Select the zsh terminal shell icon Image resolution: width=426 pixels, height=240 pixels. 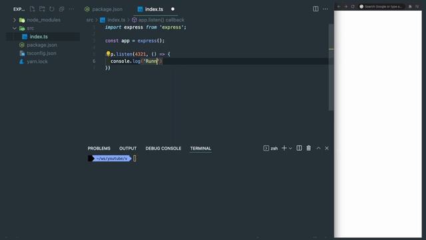point(266,148)
